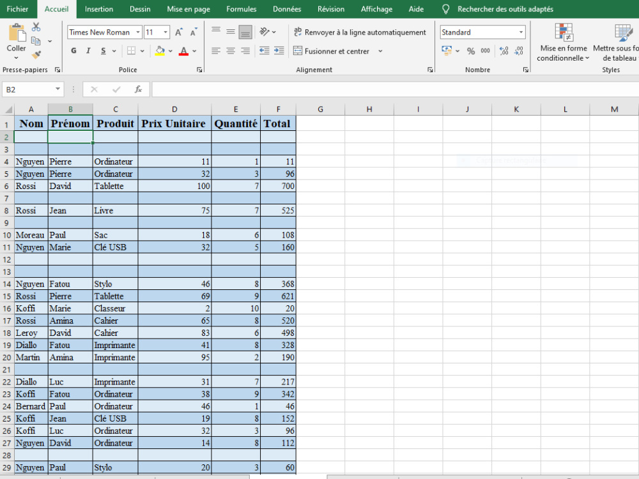Select the Format Painter brush icon
The image size is (639, 479).
click(x=36, y=54)
